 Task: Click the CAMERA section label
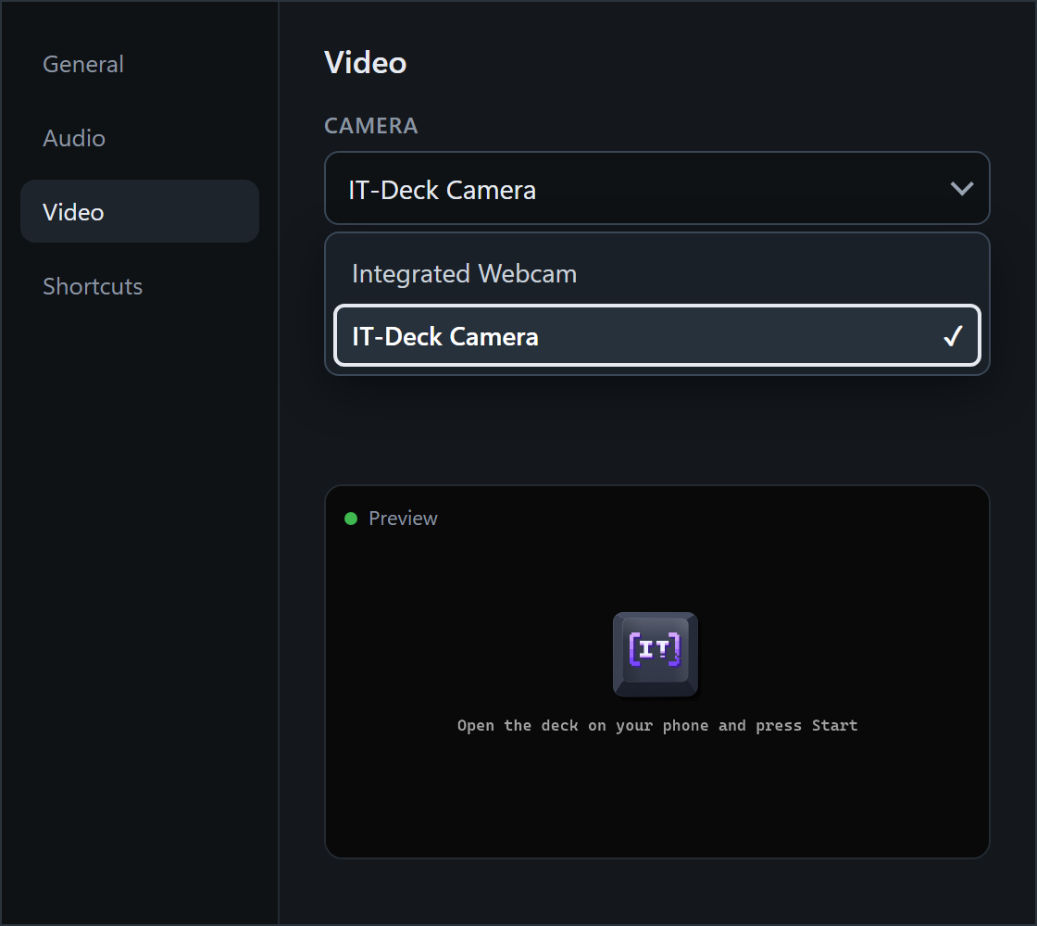(370, 126)
